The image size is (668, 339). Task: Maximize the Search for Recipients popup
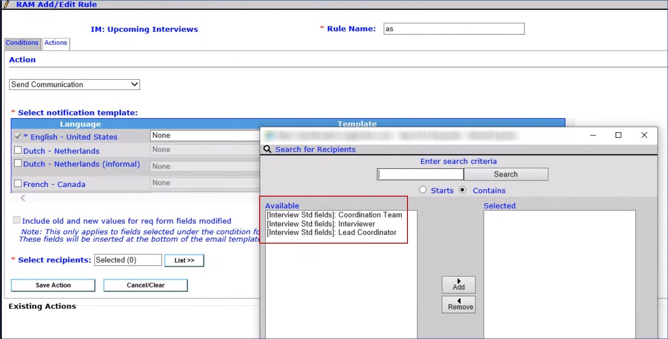click(x=618, y=135)
